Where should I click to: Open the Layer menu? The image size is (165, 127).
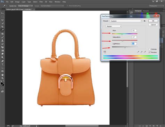pyautogui.click(x=24, y=2)
